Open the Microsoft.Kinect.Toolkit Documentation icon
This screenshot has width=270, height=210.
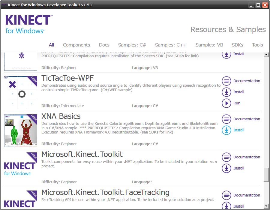point(226,157)
